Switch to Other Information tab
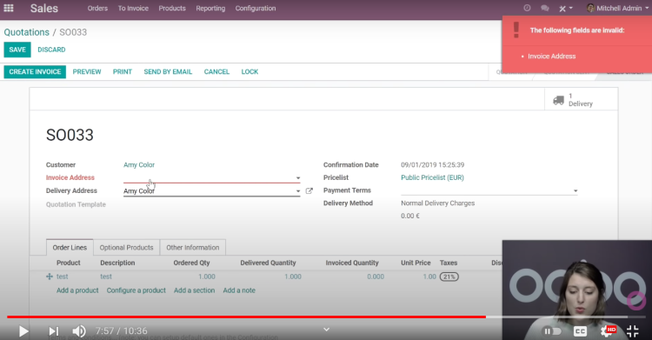The image size is (652, 340). coord(193,247)
